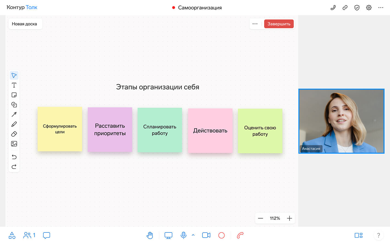Open the apps shapes icon in bottom bar
The height and width of the screenshot is (244, 390).
pos(12,235)
